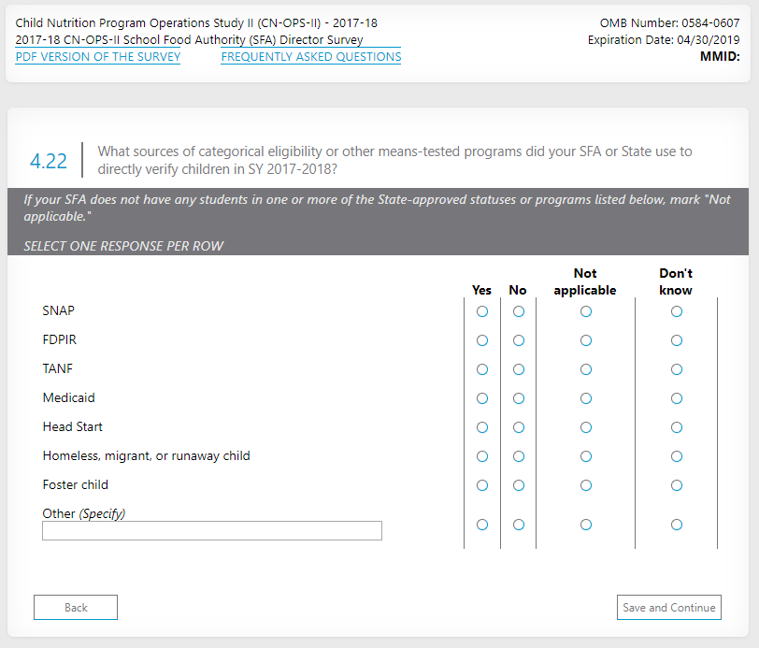
Task: Click Save and Continue
Action: pos(669,608)
